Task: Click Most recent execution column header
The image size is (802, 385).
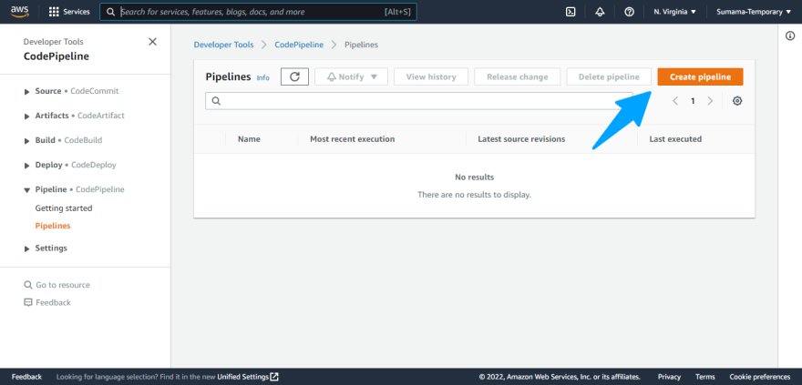Action: click(x=353, y=139)
